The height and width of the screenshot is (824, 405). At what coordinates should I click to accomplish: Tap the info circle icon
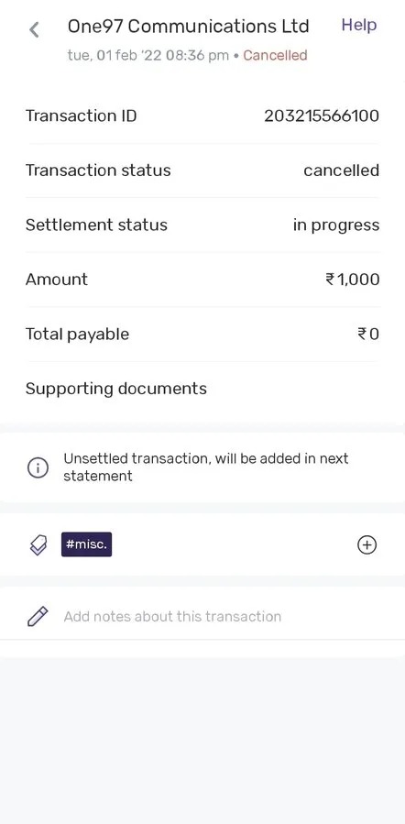(38, 467)
